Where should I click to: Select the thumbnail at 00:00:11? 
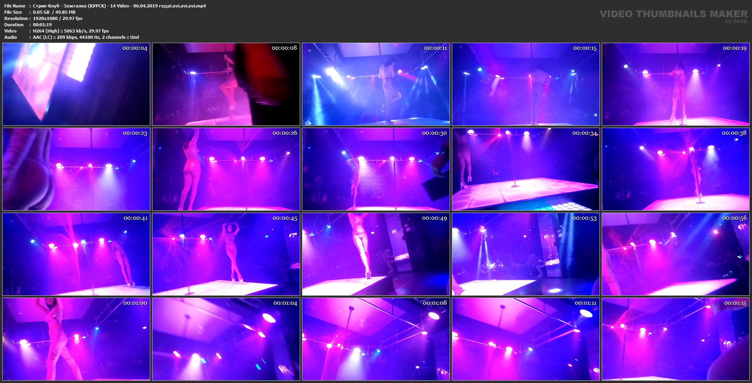pos(376,84)
